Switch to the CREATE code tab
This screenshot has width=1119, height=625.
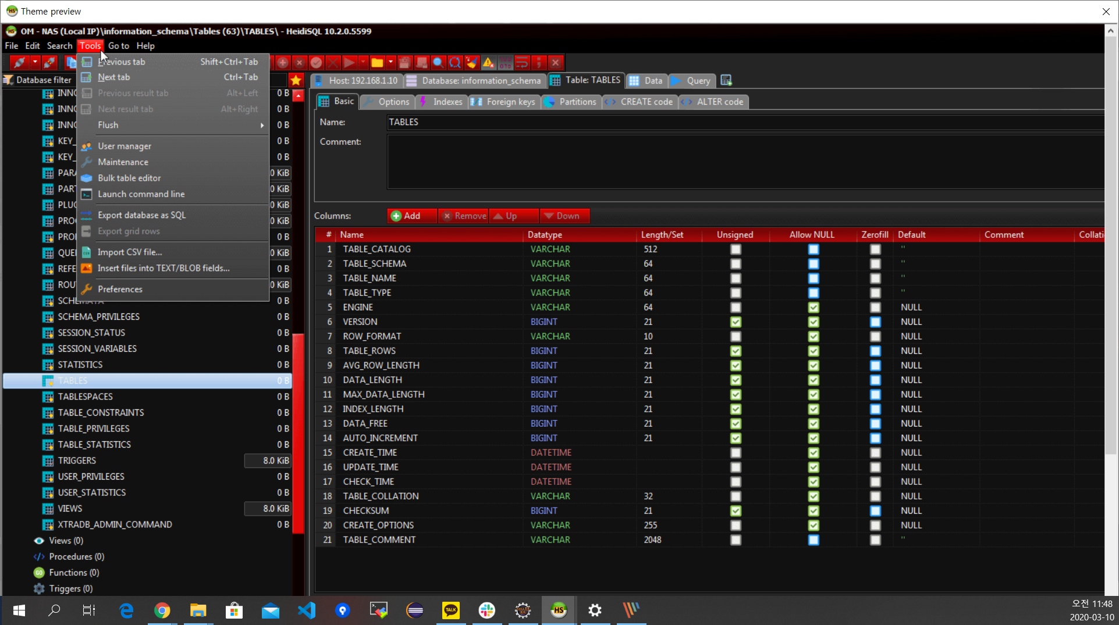click(x=639, y=102)
